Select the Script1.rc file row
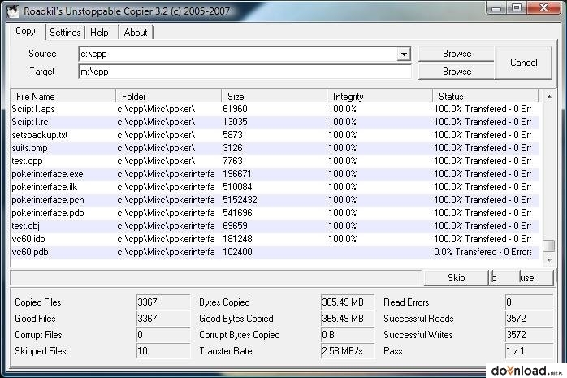The height and width of the screenshot is (378, 567). point(275,122)
